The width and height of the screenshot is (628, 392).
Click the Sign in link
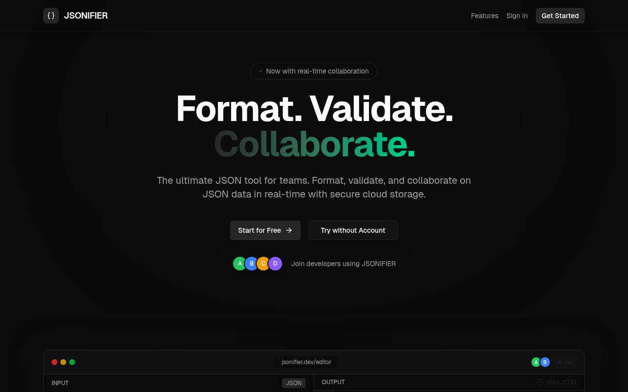(517, 16)
